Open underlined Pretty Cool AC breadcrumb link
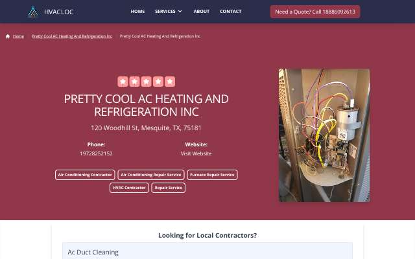 point(72,36)
